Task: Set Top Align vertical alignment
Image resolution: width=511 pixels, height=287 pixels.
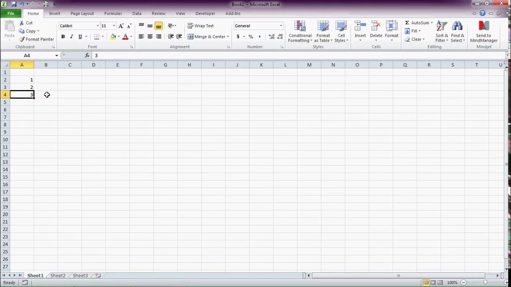Action: pyautogui.click(x=141, y=26)
